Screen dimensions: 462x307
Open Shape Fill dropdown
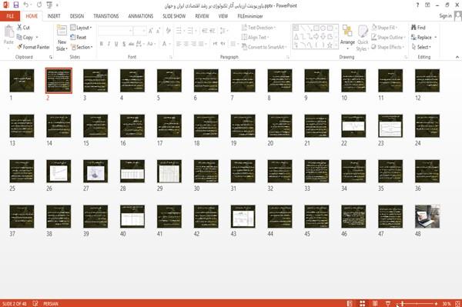384,28
